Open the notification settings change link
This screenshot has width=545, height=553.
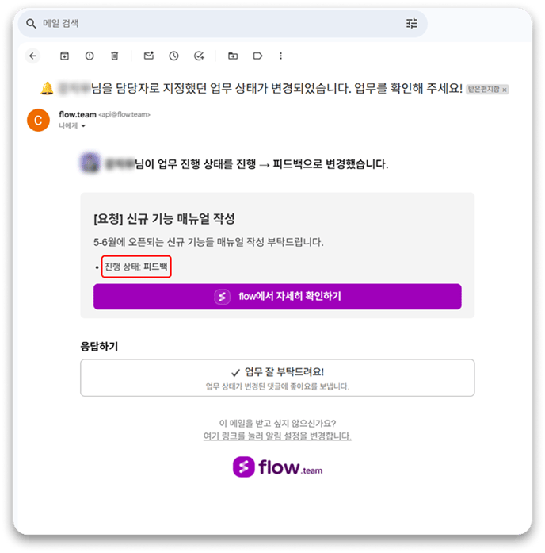click(277, 436)
